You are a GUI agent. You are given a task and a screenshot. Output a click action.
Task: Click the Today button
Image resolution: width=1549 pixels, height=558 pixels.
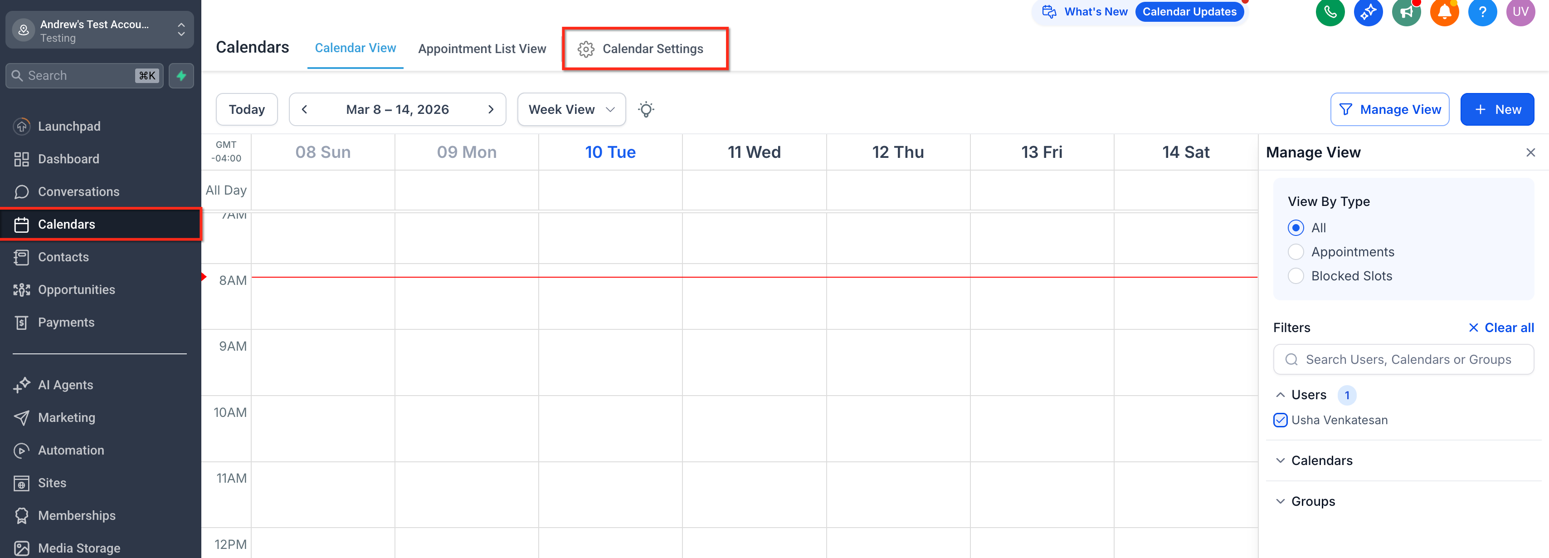(247, 109)
